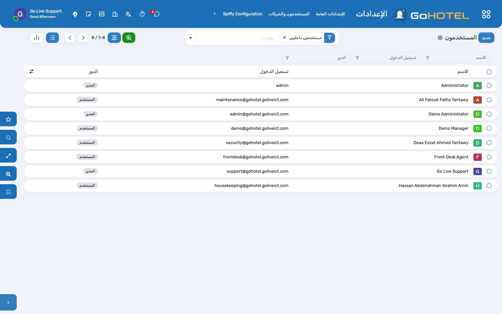The width and height of the screenshot is (502, 314).
Task: Select the Ali Farouk Fathy Tantawy row
Action: coord(489,100)
